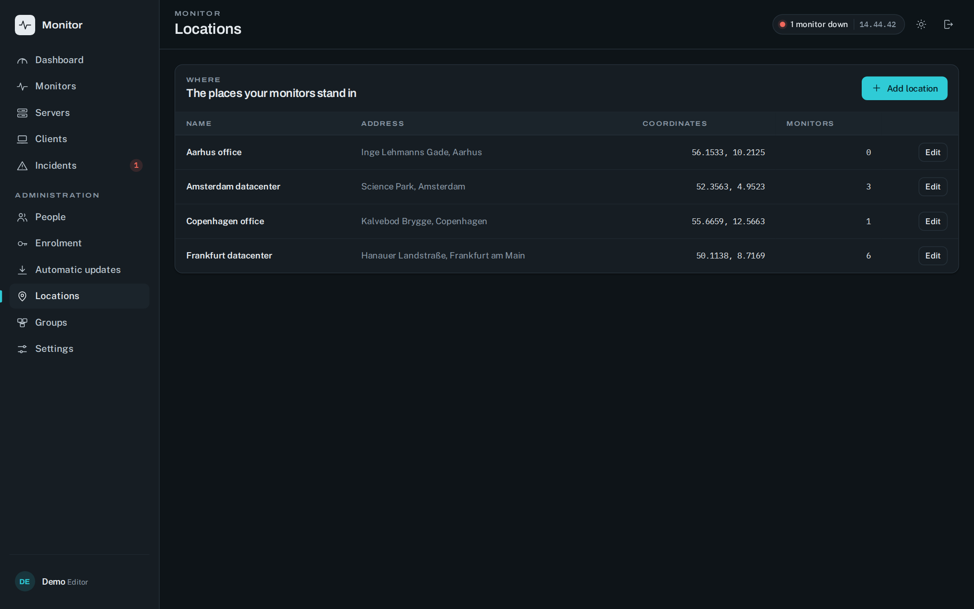Click address Hanauer Landstraße, Frankfurt am Main
Image resolution: width=974 pixels, height=609 pixels.
tap(443, 256)
